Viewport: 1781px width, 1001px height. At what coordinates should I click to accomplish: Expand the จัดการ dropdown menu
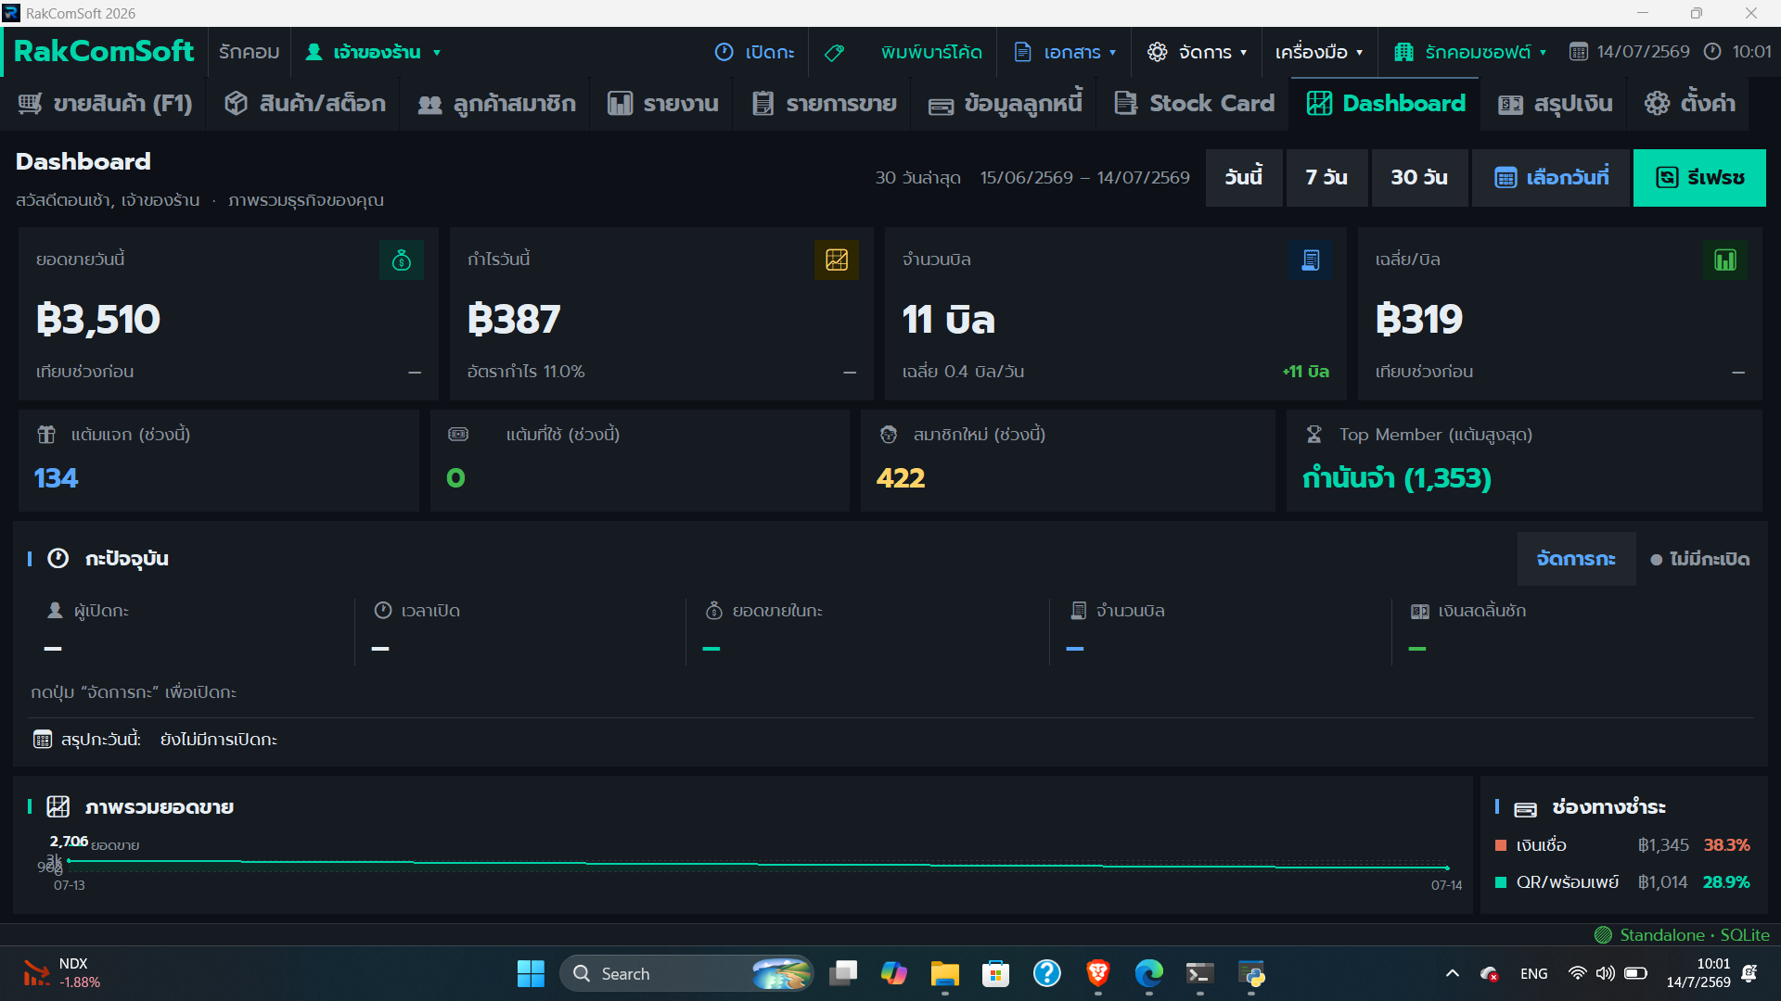1197,52
